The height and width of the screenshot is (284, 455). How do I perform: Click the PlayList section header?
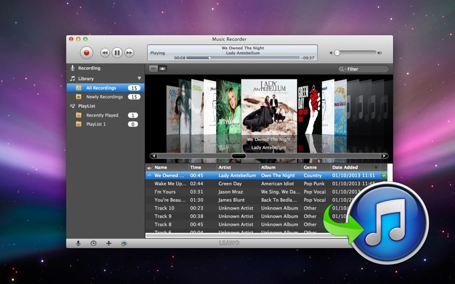[x=86, y=106]
